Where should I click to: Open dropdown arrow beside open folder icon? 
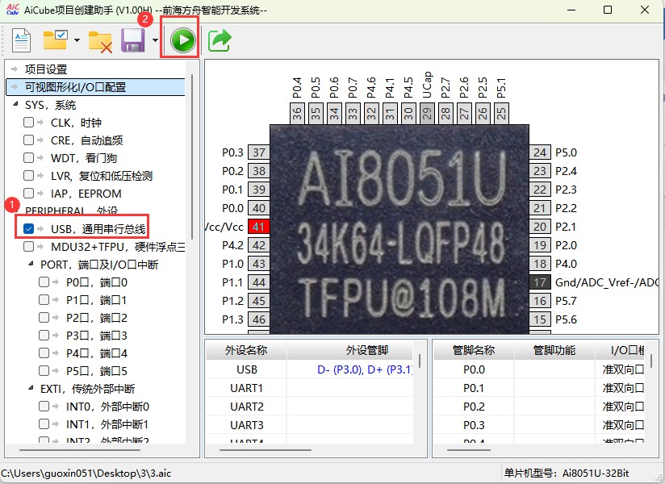(x=77, y=40)
